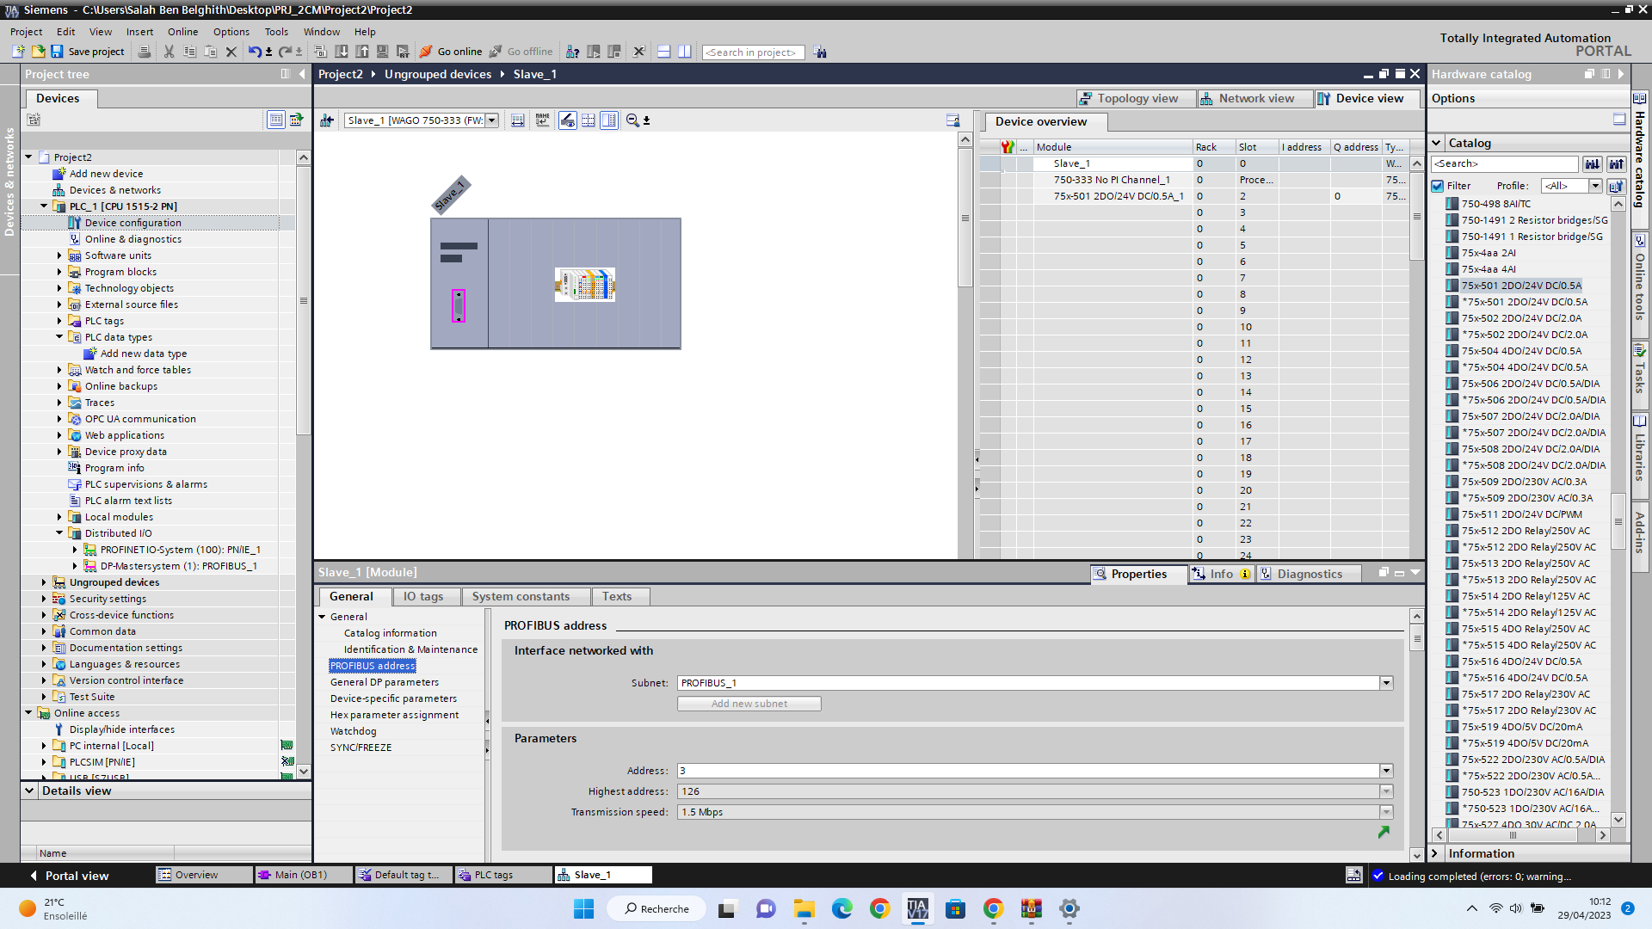Click the Print icon in toolbar
This screenshot has height=929, width=1652.
[145, 52]
